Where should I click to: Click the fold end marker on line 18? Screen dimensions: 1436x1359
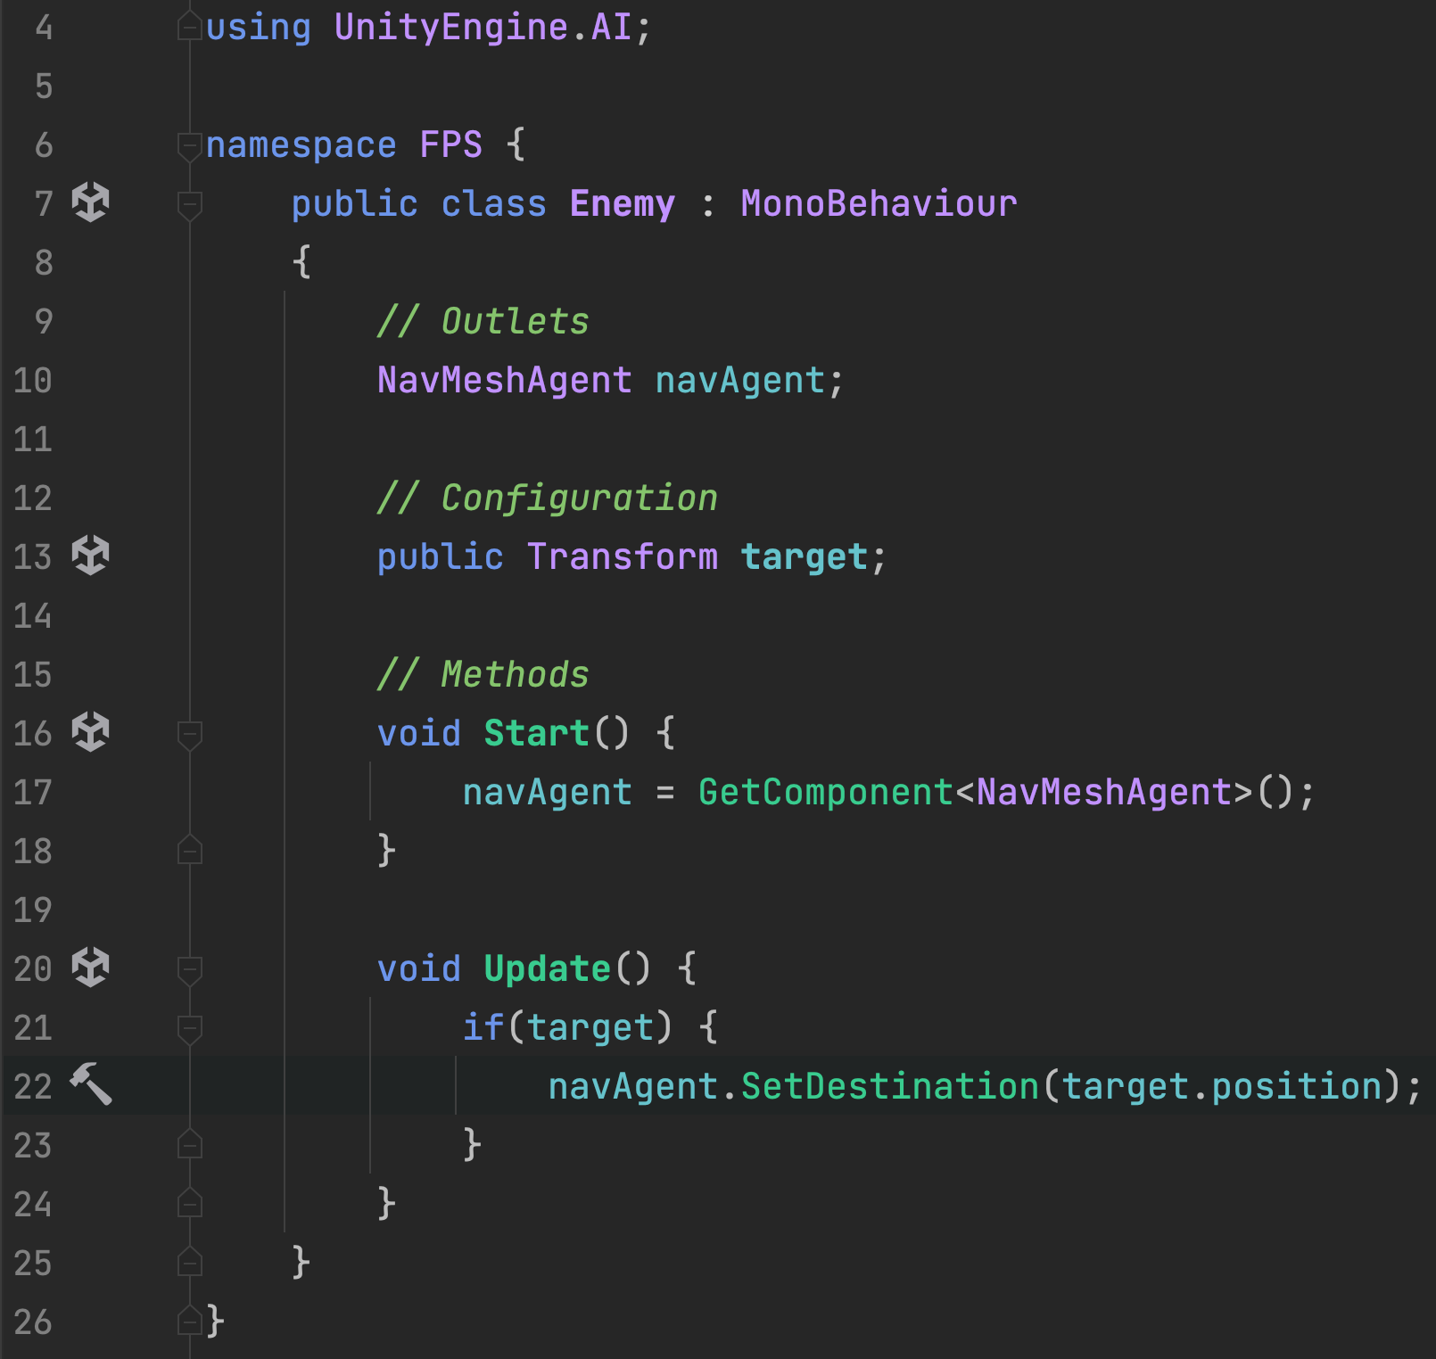point(189,850)
